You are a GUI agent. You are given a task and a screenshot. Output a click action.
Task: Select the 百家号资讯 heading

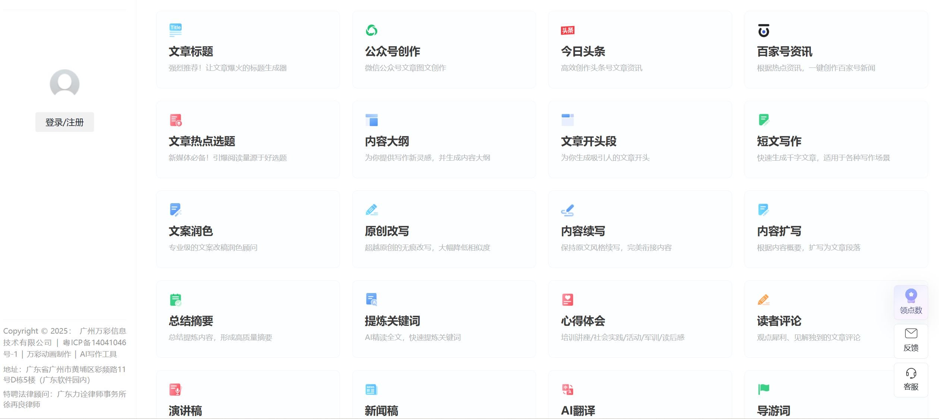(785, 51)
